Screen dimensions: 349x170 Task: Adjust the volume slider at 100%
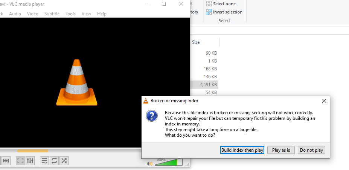pos(168,163)
